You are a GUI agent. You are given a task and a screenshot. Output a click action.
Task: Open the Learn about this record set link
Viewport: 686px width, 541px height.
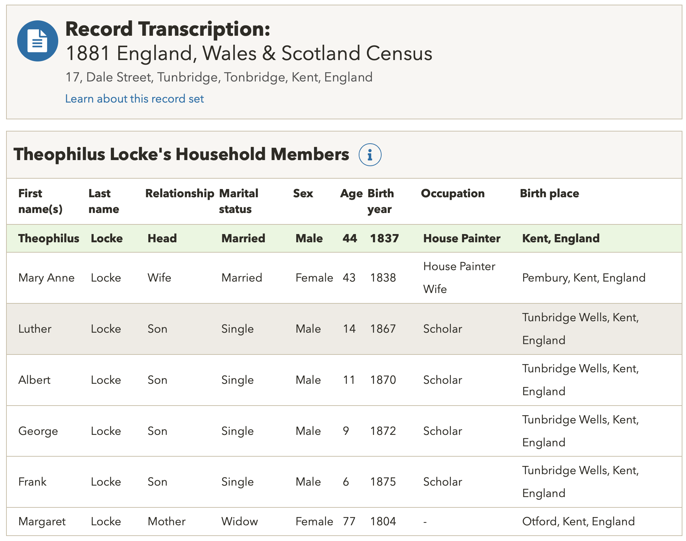click(134, 99)
